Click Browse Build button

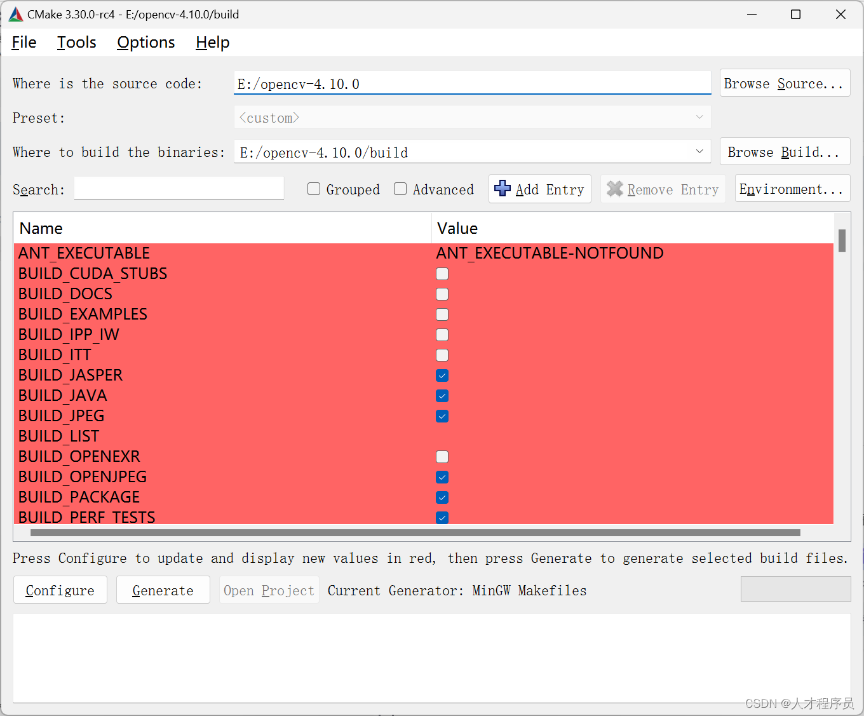click(x=785, y=152)
